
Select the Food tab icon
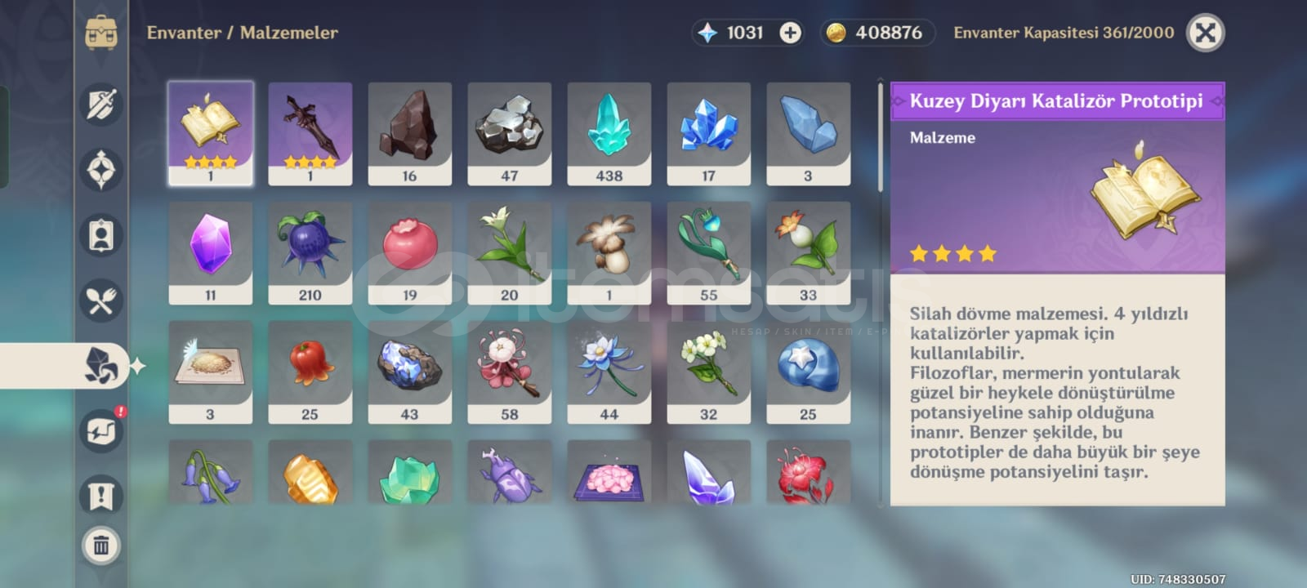[x=101, y=301]
